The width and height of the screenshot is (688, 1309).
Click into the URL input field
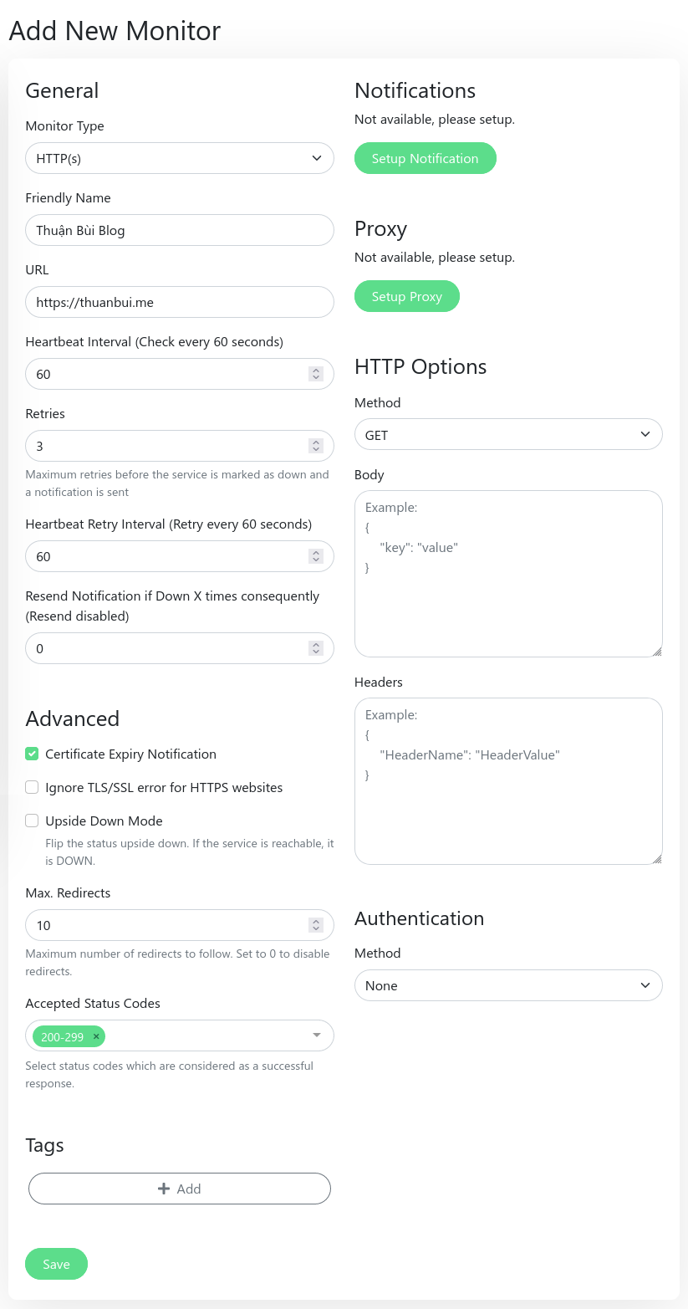click(x=180, y=302)
